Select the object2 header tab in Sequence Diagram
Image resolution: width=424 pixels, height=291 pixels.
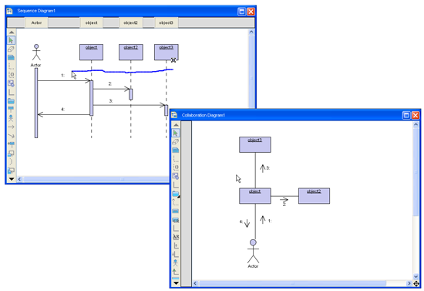pyautogui.click(x=131, y=22)
